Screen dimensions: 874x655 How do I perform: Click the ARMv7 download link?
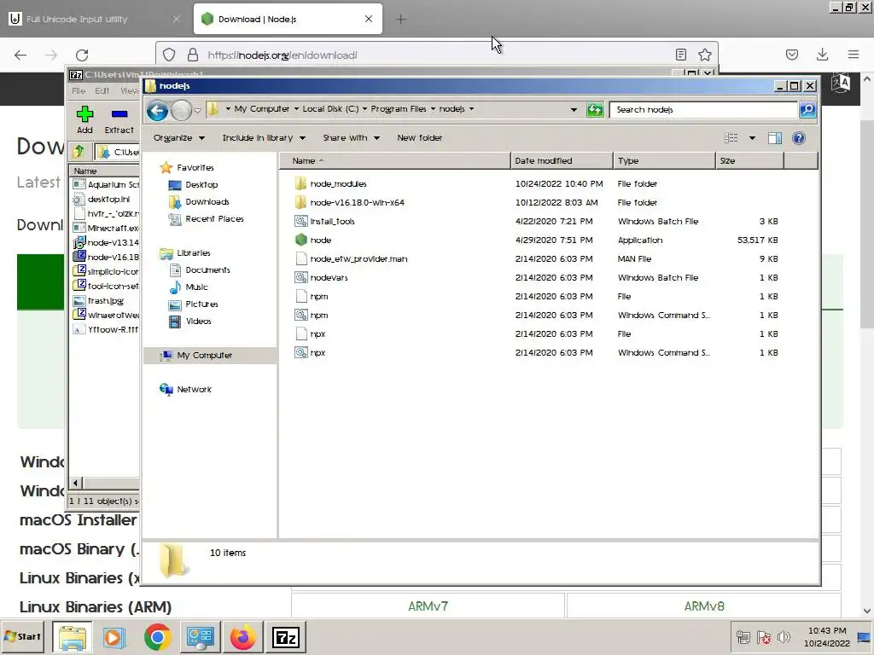428,606
